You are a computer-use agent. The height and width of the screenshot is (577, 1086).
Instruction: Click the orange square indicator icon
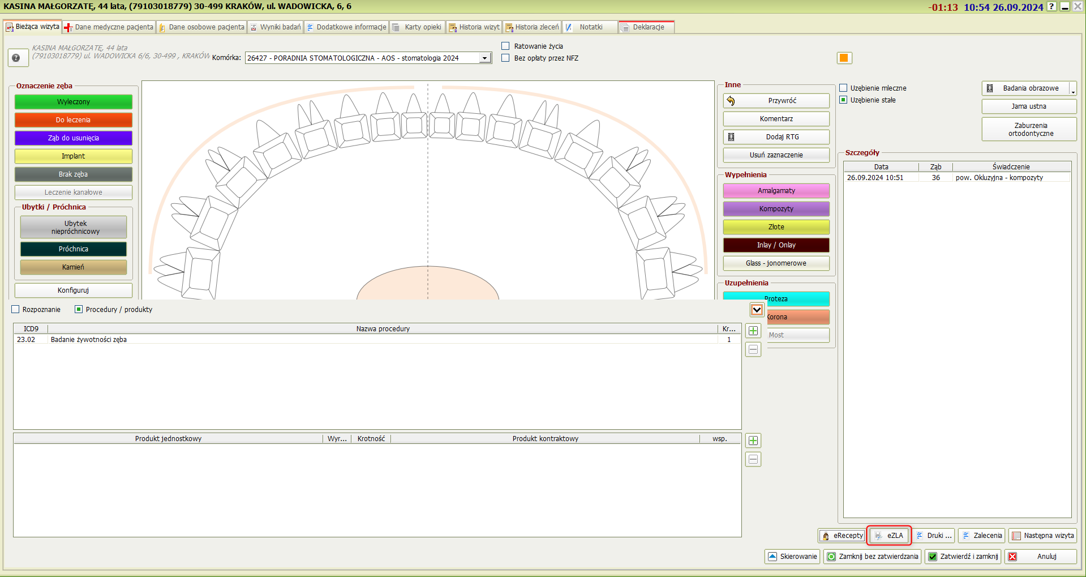(x=844, y=58)
